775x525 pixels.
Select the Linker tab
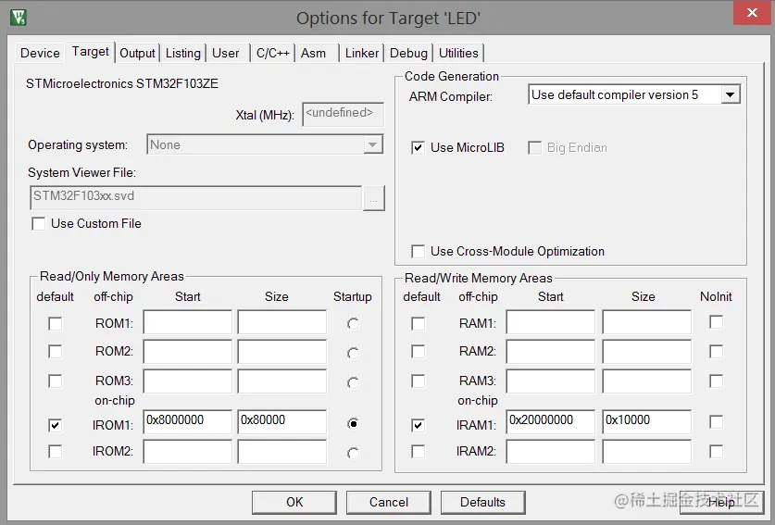click(x=362, y=53)
